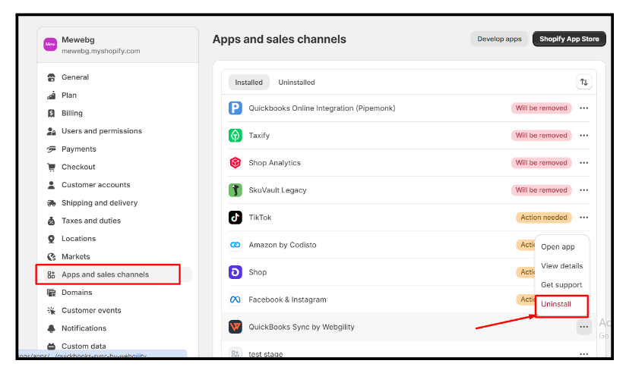Screen dimensions: 626x373
Task: Open more options for SkuVault Legacy
Action: pos(583,190)
